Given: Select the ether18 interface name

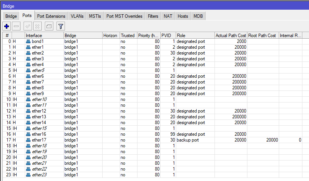Looking at the screenshot, I should [x=39, y=146].
